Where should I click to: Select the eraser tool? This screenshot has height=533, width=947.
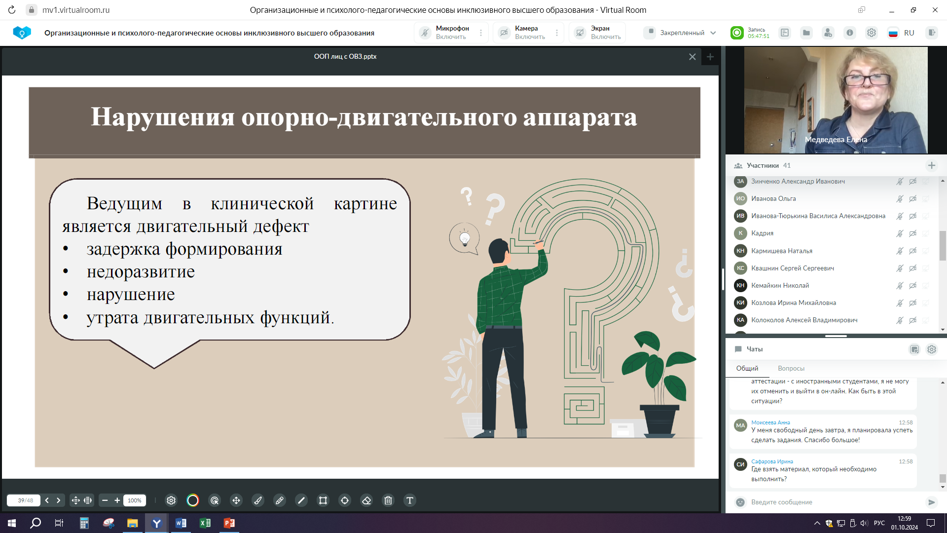coord(366,500)
